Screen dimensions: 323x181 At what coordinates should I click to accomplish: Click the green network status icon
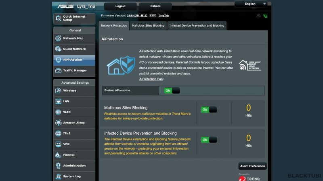(265, 16)
